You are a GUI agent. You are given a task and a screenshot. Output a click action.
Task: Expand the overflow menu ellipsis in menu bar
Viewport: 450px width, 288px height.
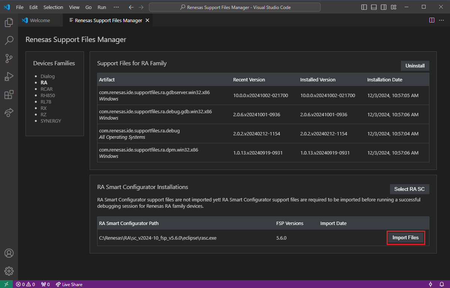point(116,7)
